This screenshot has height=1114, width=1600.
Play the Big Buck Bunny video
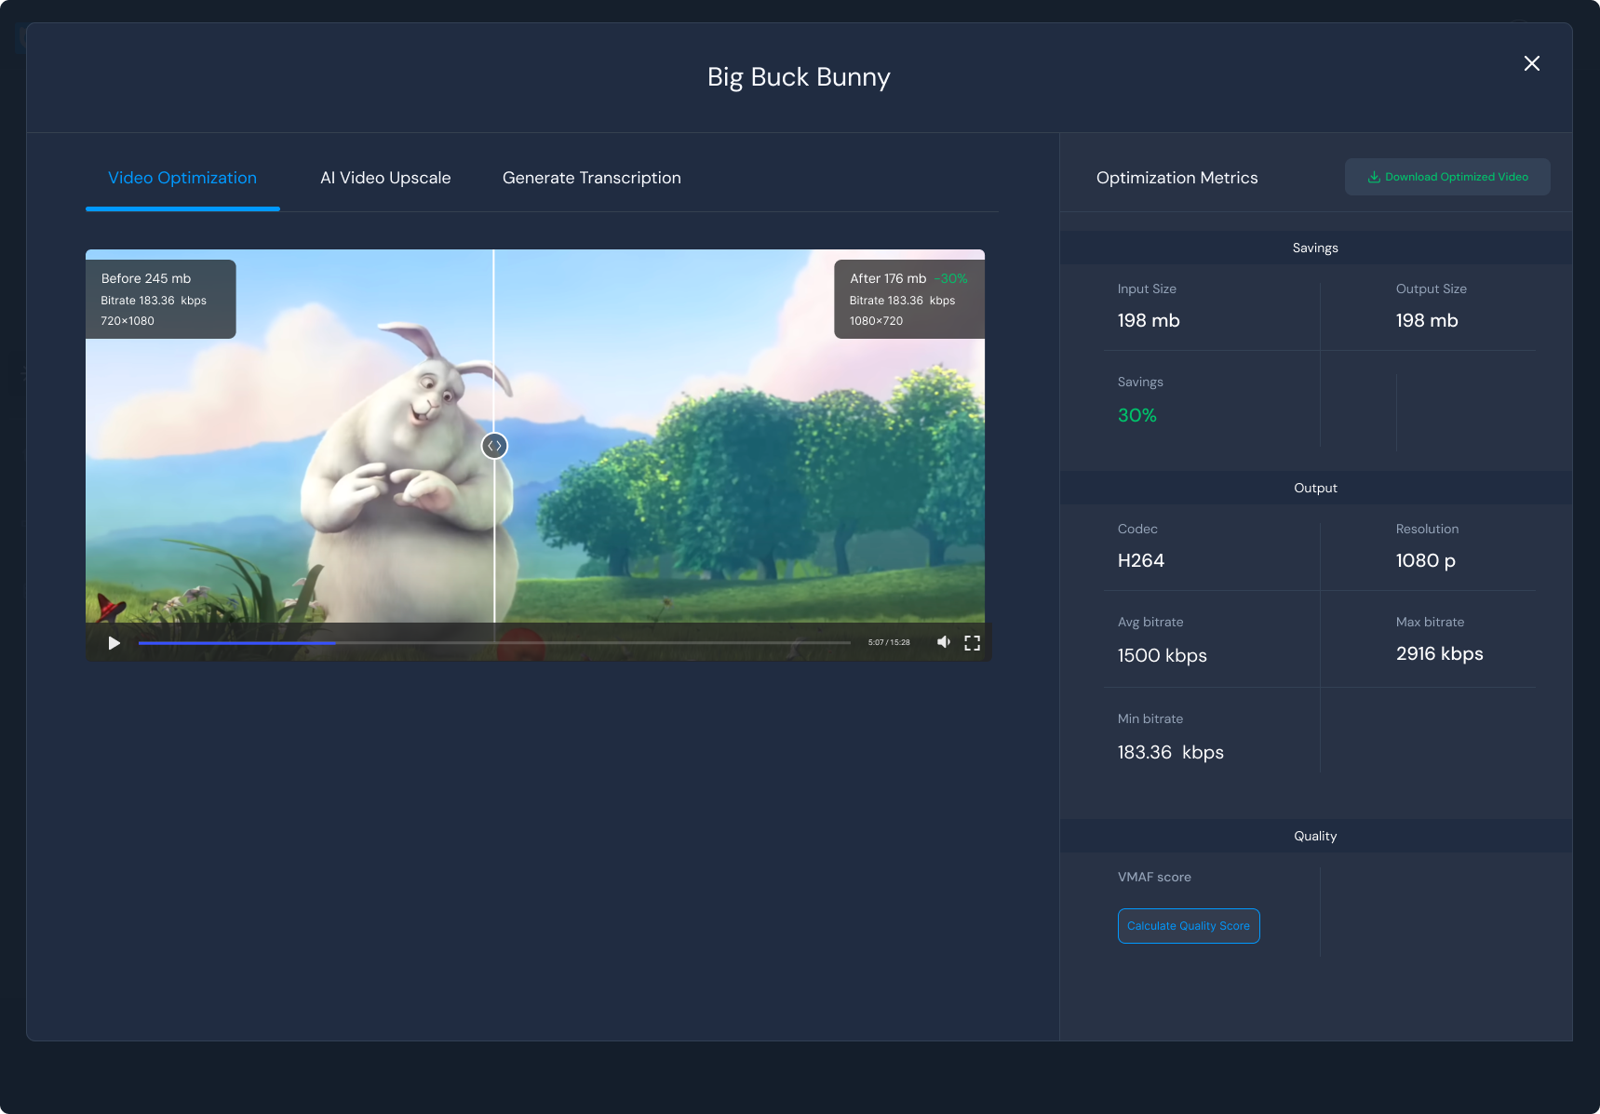(114, 643)
